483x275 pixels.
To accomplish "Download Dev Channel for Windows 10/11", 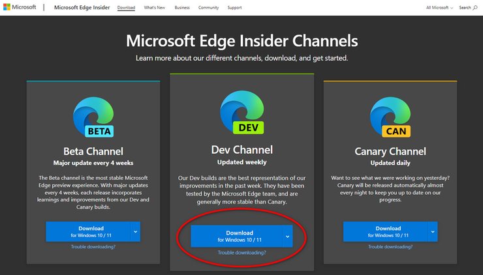I will [x=236, y=237].
